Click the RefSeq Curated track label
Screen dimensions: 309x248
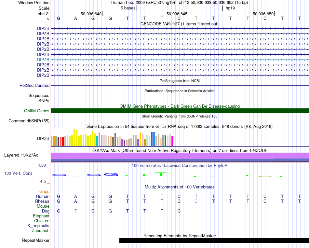[x=34, y=85]
